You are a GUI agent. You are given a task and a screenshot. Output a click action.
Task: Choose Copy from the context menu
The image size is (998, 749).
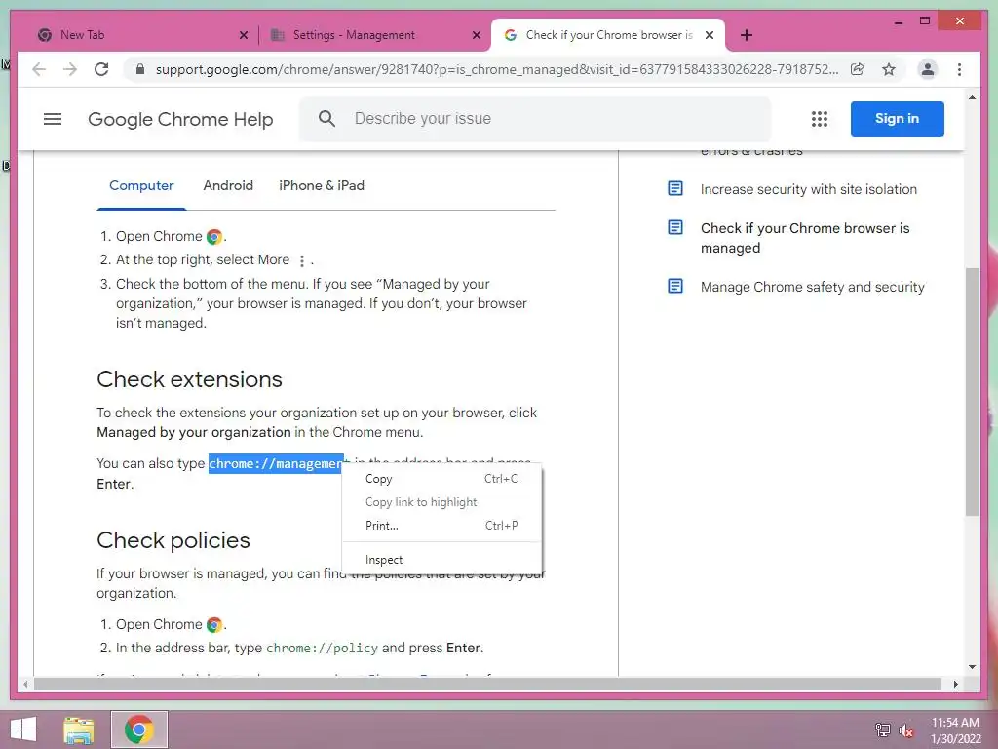[x=441, y=479]
